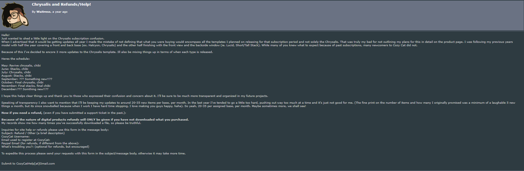Click the "Hello!" greeting line
The image size is (524, 171).
5,35
